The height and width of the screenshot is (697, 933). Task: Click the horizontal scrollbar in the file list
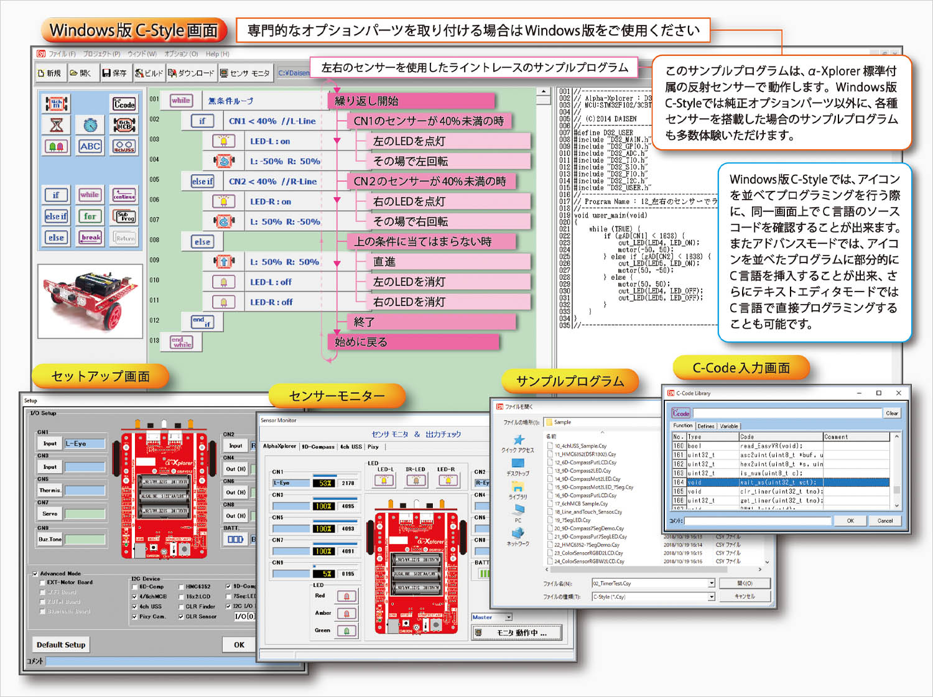click(x=653, y=570)
